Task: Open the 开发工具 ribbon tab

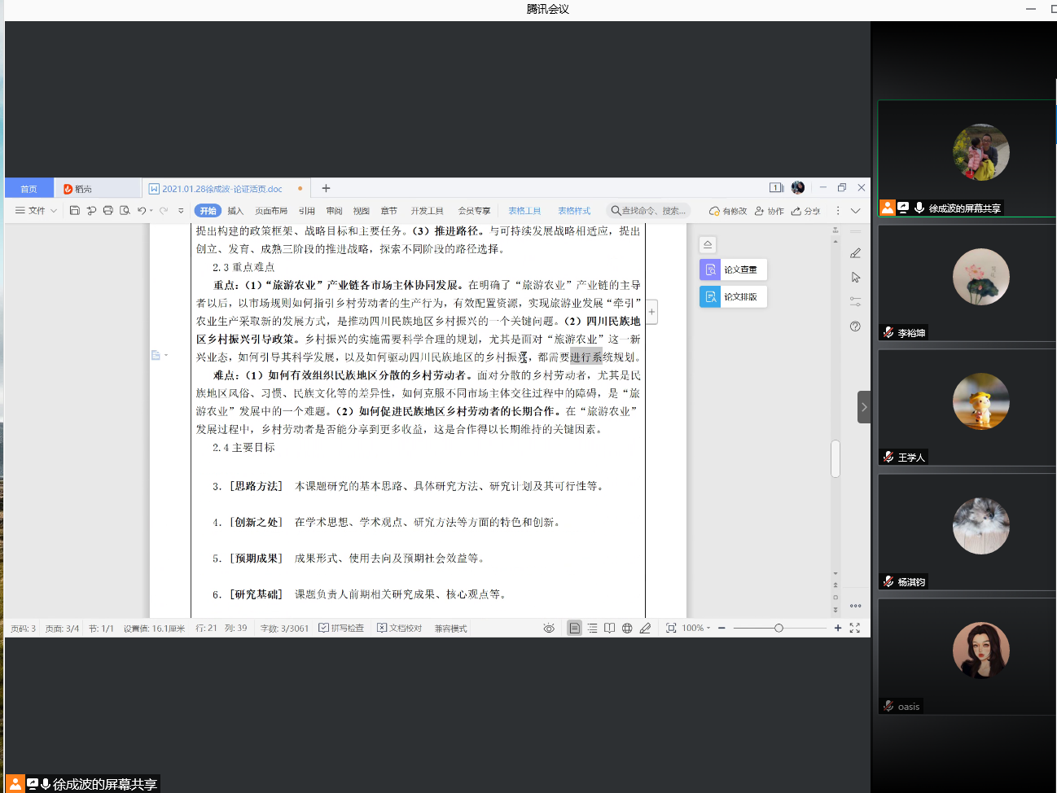Action: point(427,211)
